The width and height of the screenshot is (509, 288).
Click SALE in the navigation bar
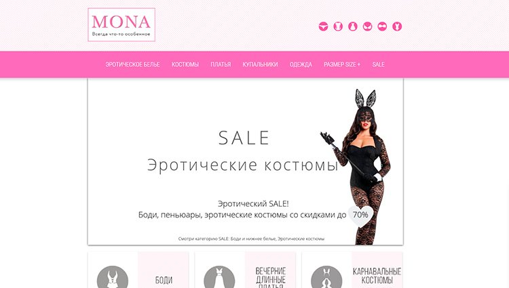click(379, 64)
